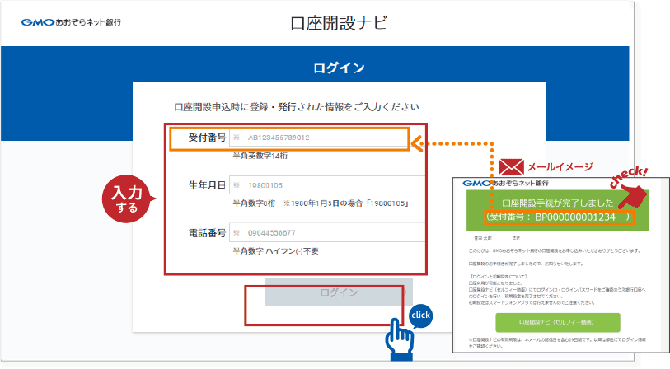This screenshot has width=670, height=369.
Task: Click the blue 'click' speech bubble
Action: click(420, 316)
